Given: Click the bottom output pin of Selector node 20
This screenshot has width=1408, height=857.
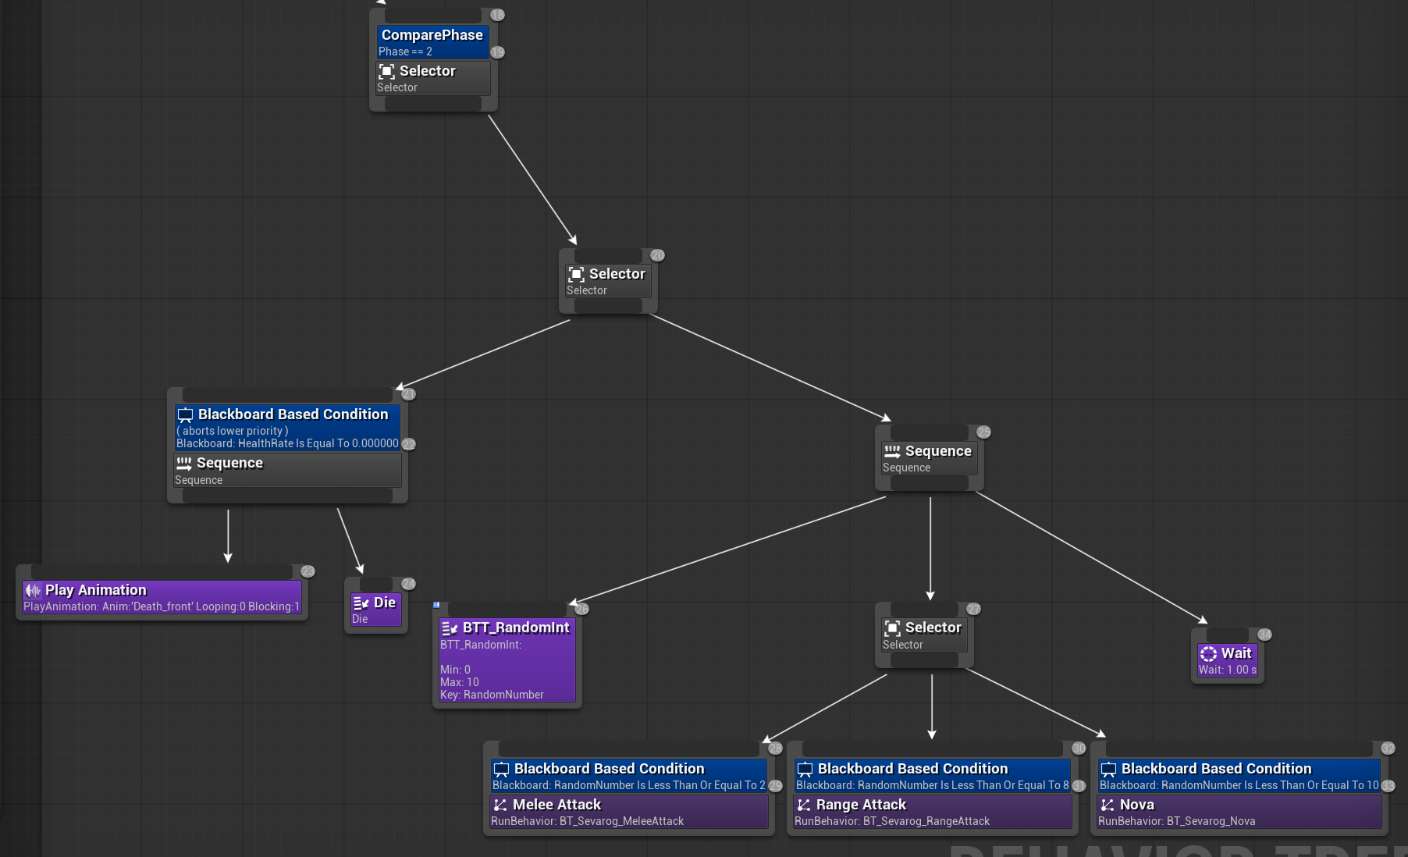Looking at the screenshot, I should (608, 307).
